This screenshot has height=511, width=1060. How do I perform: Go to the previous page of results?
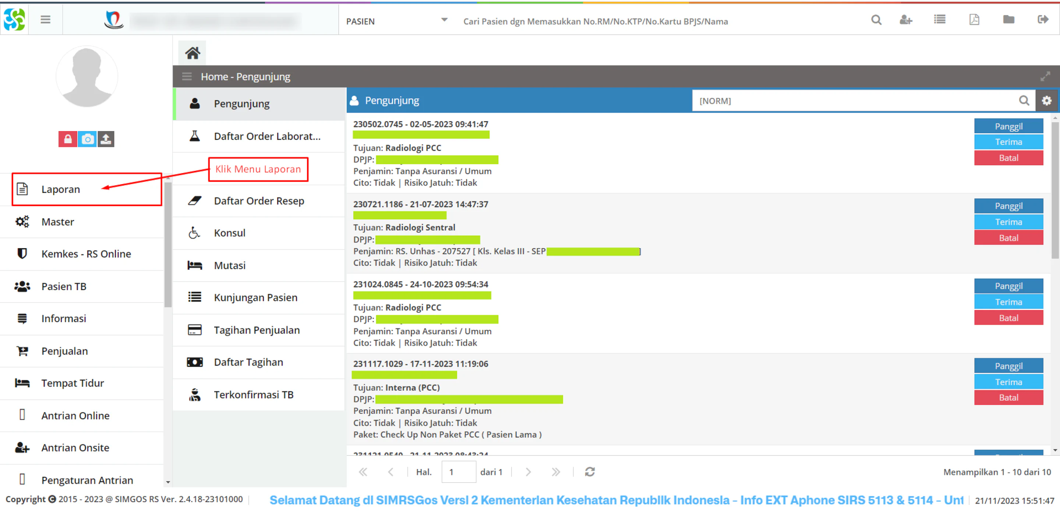coord(391,472)
